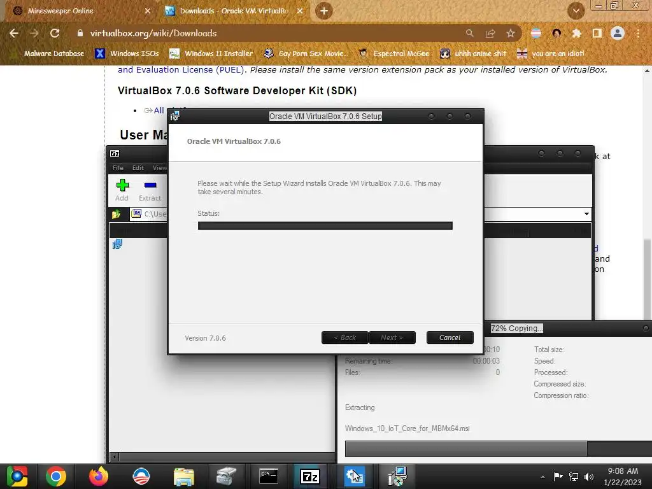Launch Firefox from the taskbar

tap(99, 476)
